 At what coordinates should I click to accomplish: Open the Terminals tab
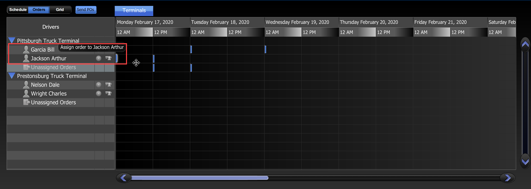pyautogui.click(x=134, y=10)
